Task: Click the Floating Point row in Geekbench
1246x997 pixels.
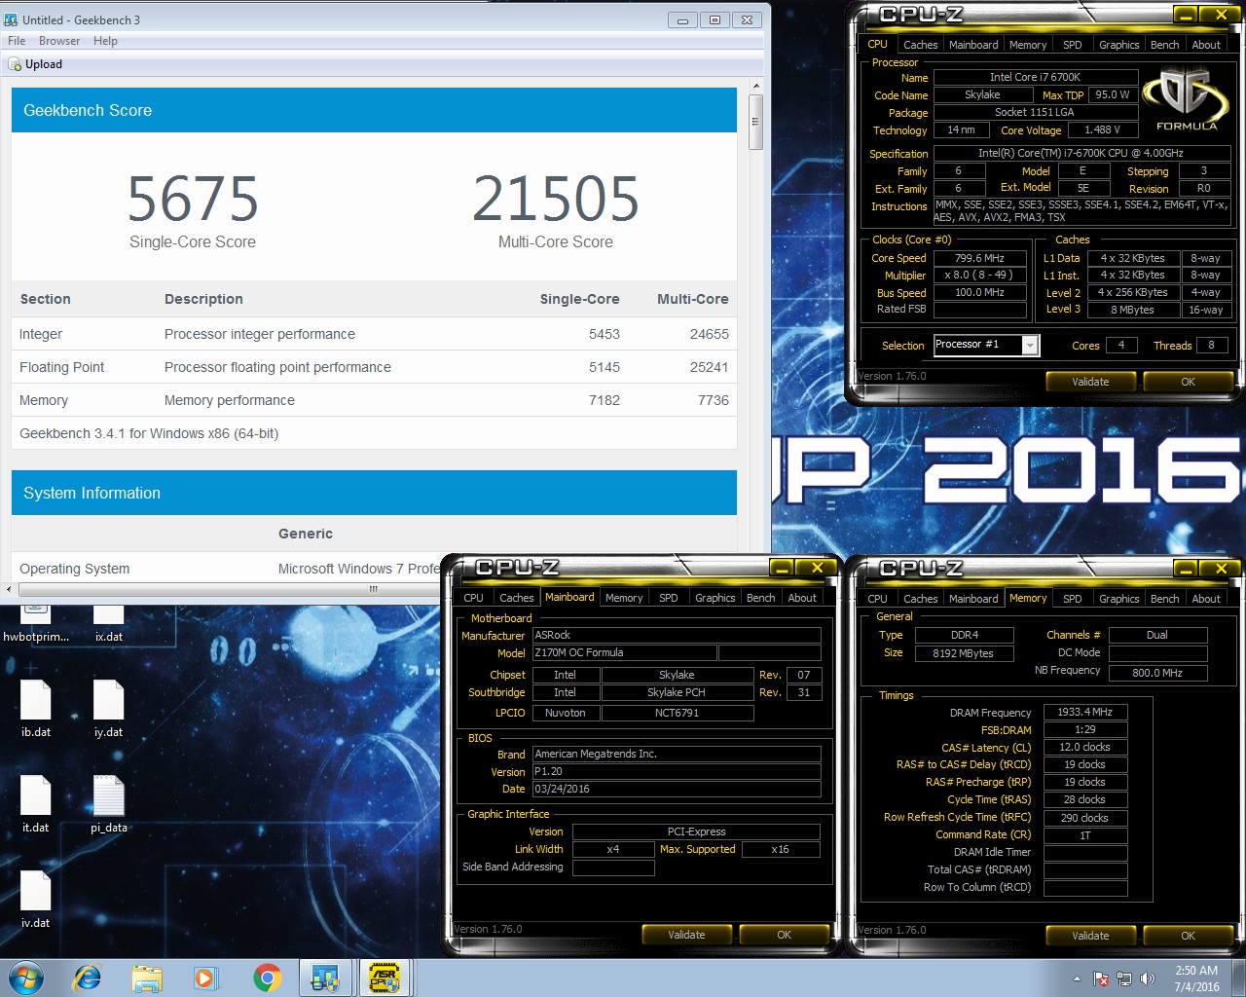Action: (374, 367)
